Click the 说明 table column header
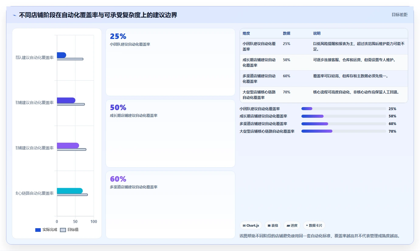Image resolution: width=420 pixels, height=251 pixels. click(x=317, y=33)
